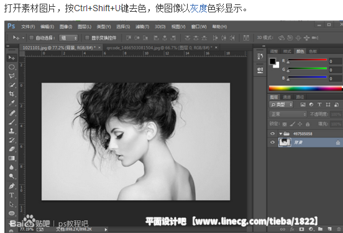Click the 3D slide mode icon

pyautogui.click(x=306, y=38)
